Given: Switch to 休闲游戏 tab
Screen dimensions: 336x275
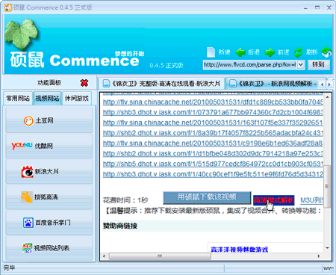Looking at the screenshot, I should tap(77, 99).
